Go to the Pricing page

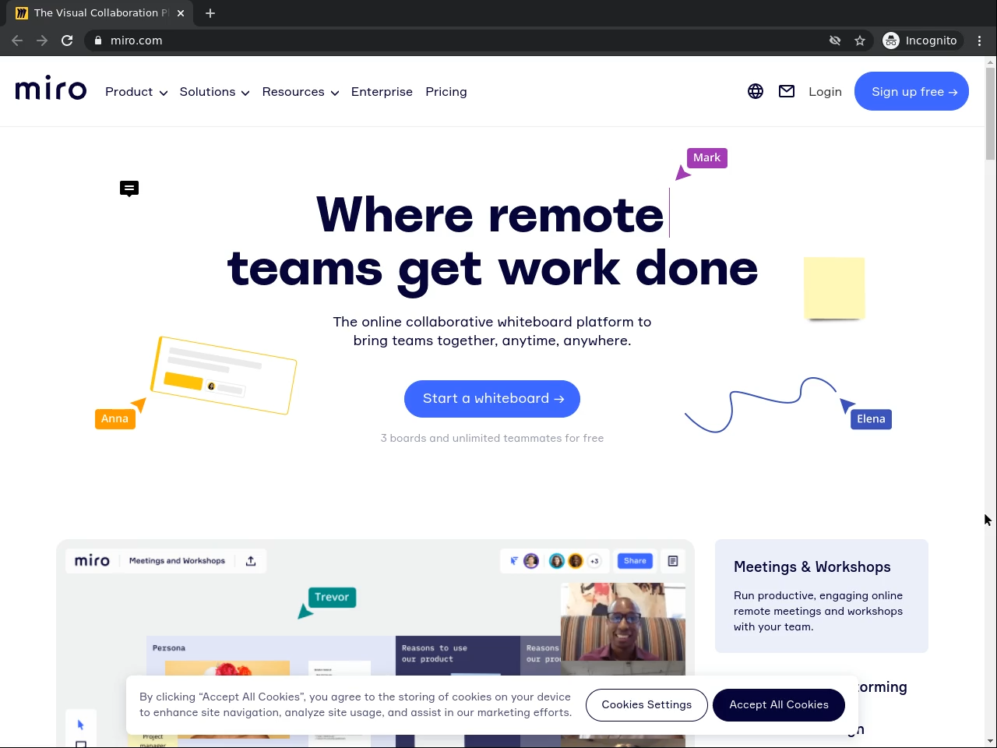coord(446,92)
